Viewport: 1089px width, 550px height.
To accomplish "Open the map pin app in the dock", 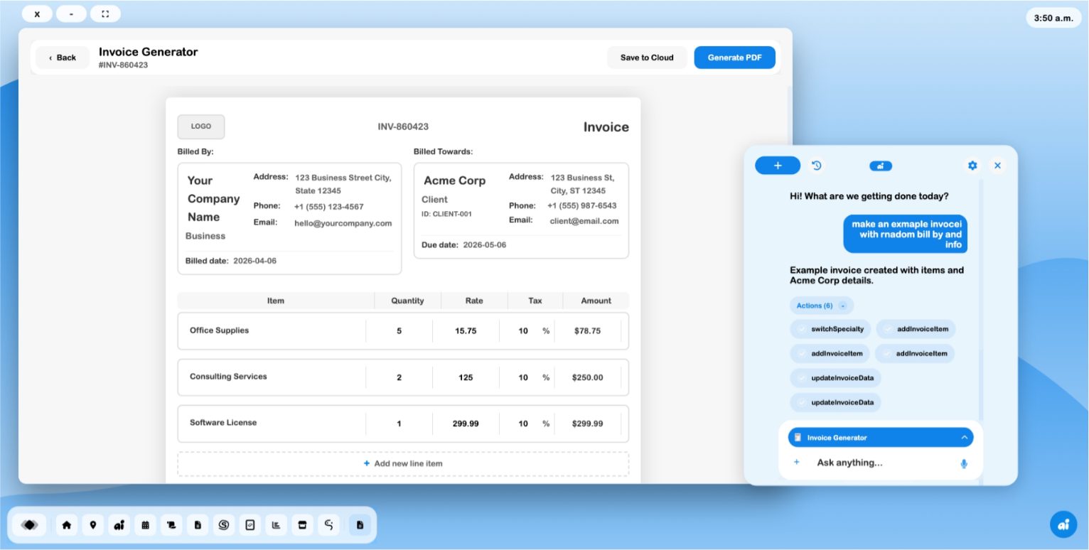I will [93, 525].
